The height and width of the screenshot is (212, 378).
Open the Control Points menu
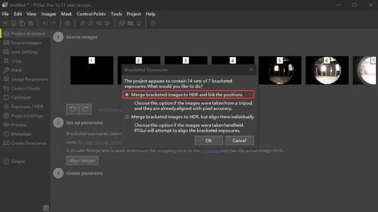[x=91, y=14]
